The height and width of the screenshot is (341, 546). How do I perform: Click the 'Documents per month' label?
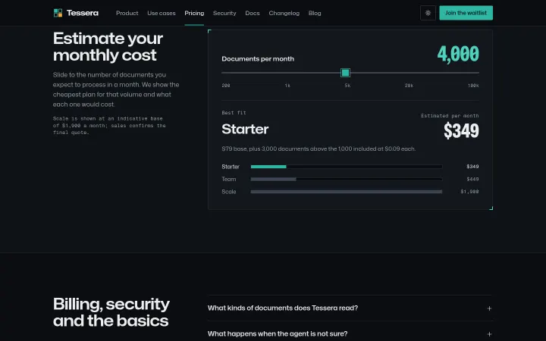(x=258, y=59)
